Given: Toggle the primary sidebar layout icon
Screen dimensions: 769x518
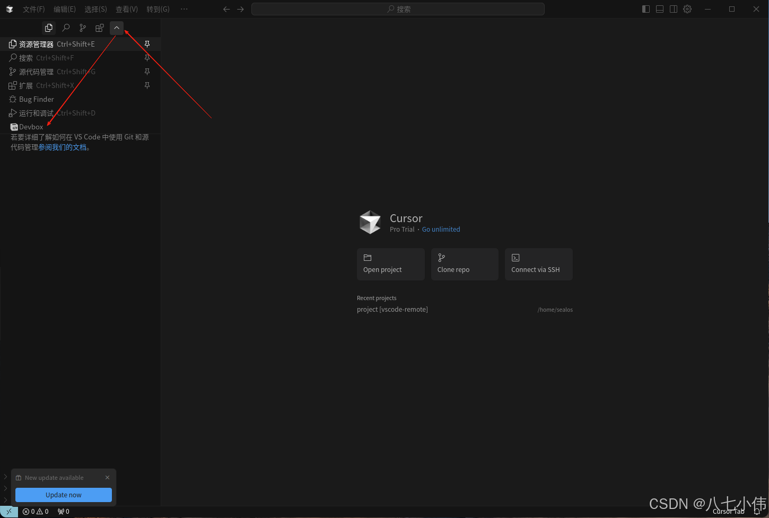Looking at the screenshot, I should 646,9.
